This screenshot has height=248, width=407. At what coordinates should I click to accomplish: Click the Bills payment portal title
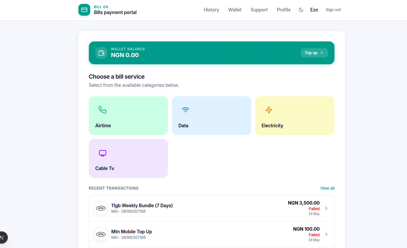point(115,12)
